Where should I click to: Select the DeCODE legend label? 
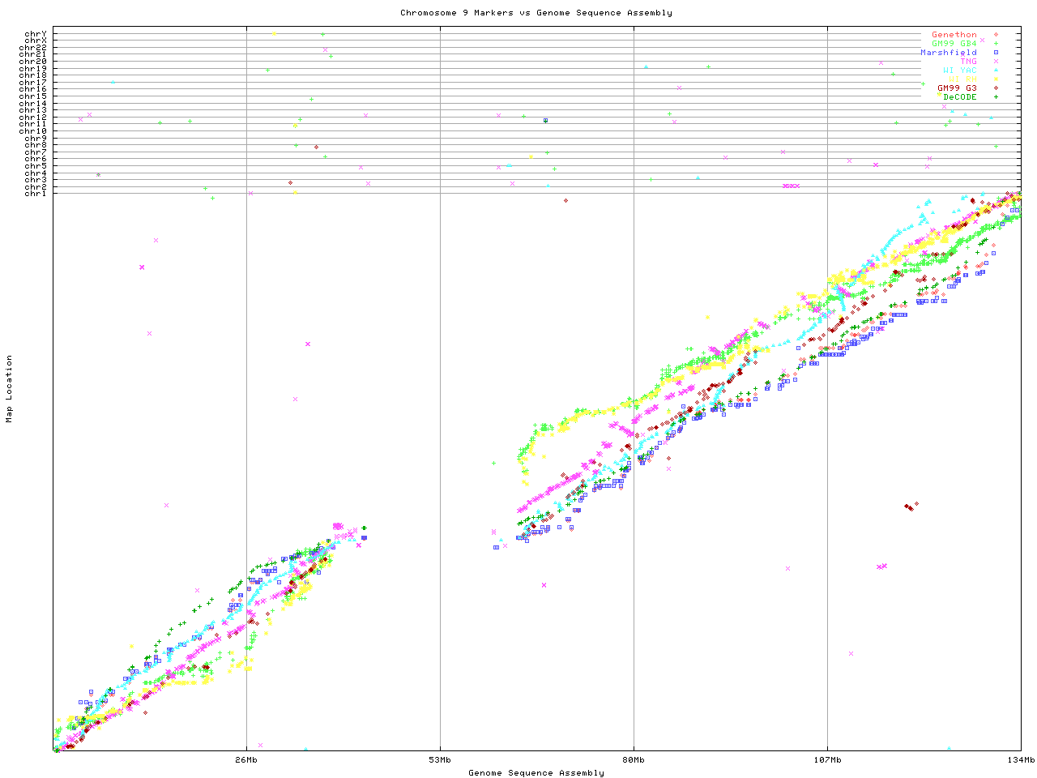(x=960, y=97)
